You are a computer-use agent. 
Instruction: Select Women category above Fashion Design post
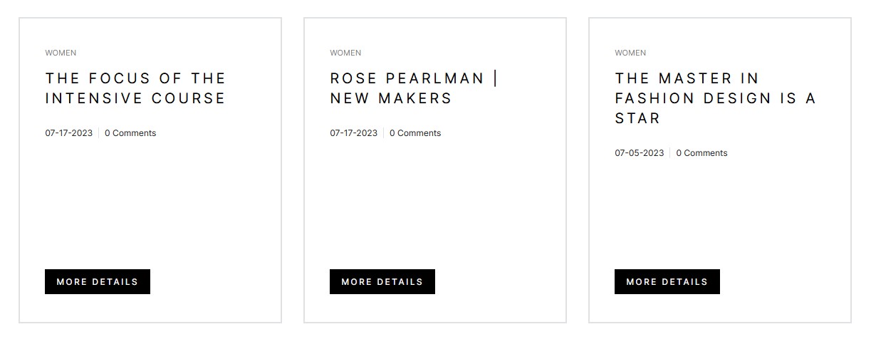(630, 53)
